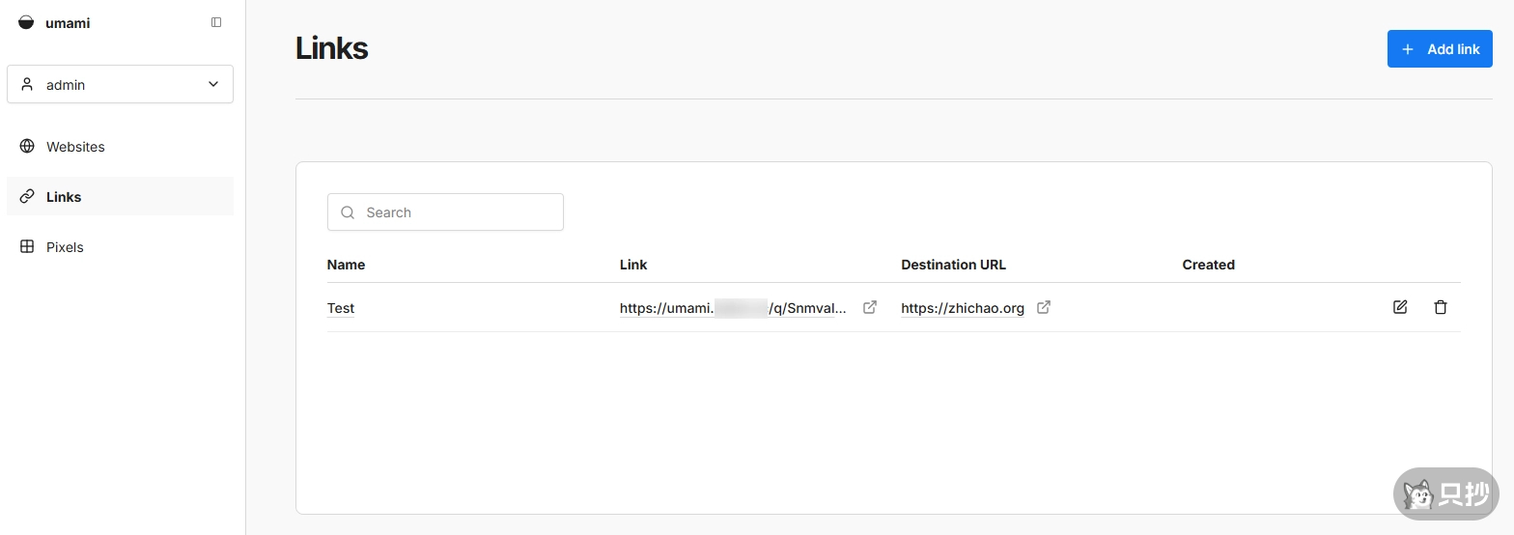Follow the https://zhichao.org destination URL

[x=962, y=308]
